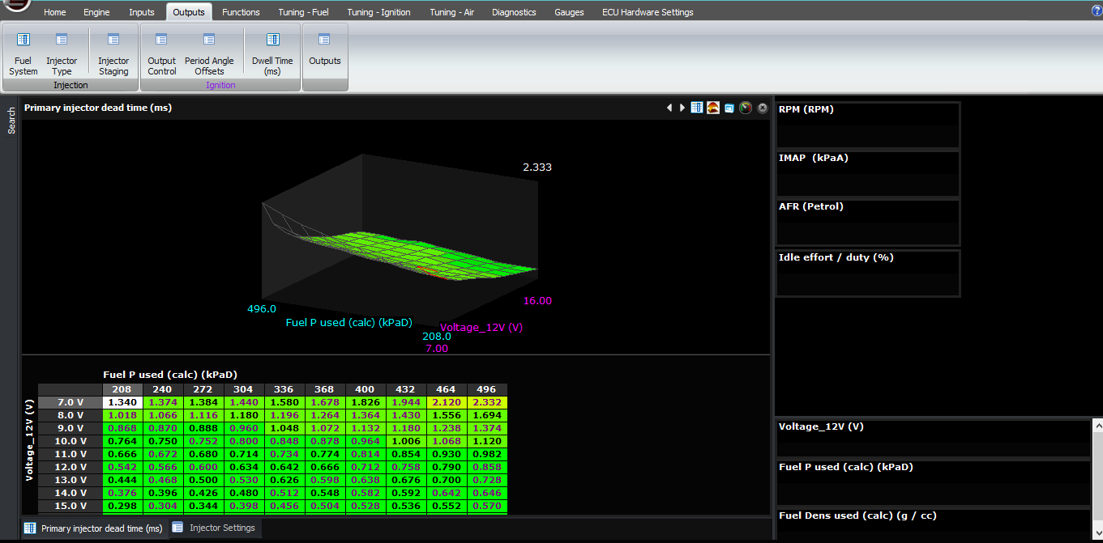Open the Tuning - Fuel tab
Viewport: 1103px width, 543px height.
(x=304, y=12)
